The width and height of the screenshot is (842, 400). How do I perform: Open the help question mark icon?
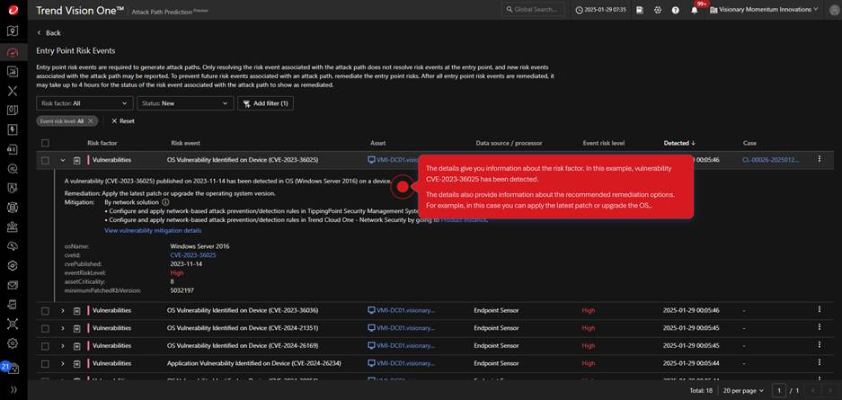point(676,10)
